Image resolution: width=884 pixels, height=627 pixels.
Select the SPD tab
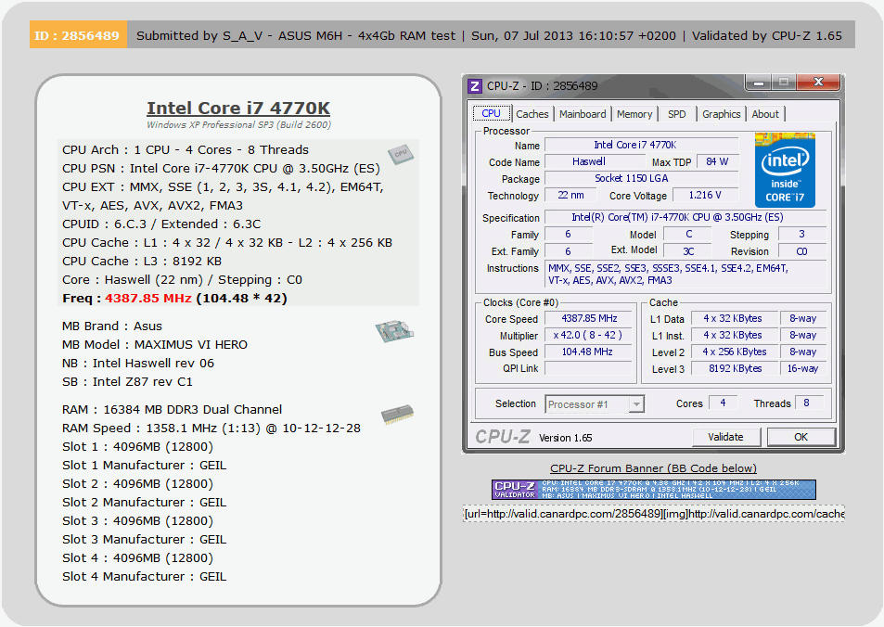click(676, 114)
